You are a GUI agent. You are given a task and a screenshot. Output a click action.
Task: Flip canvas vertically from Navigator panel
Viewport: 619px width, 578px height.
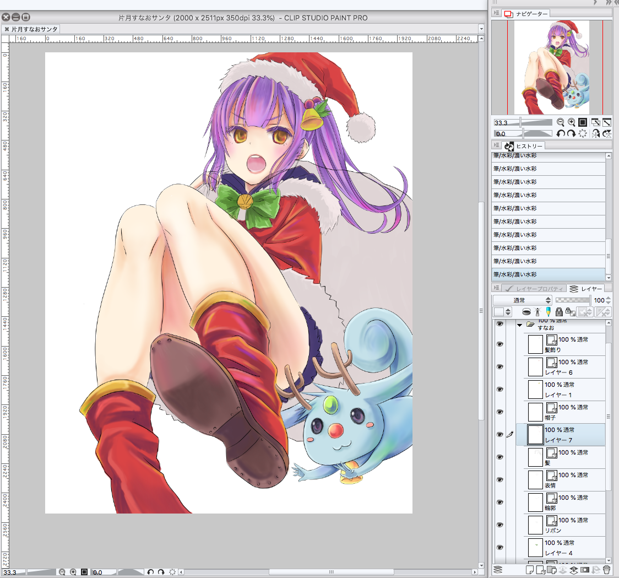(607, 133)
